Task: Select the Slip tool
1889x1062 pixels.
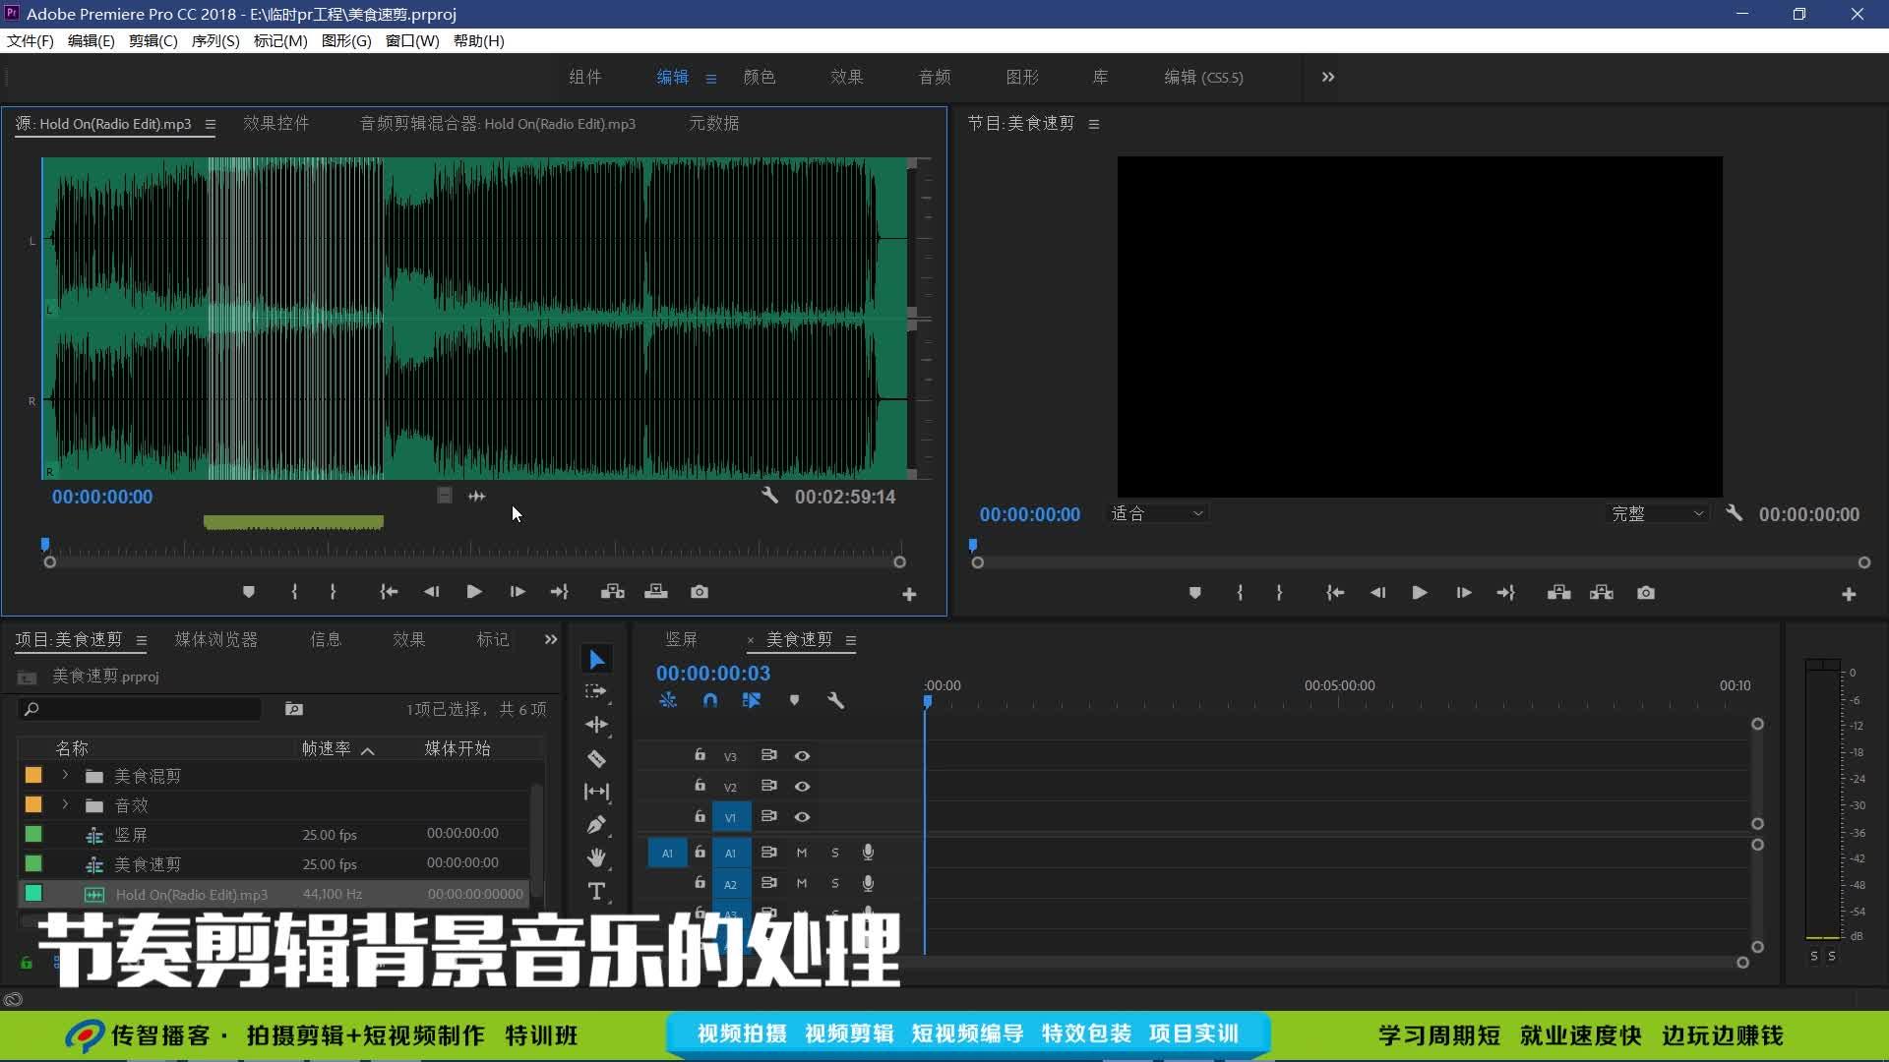Action: tap(596, 792)
